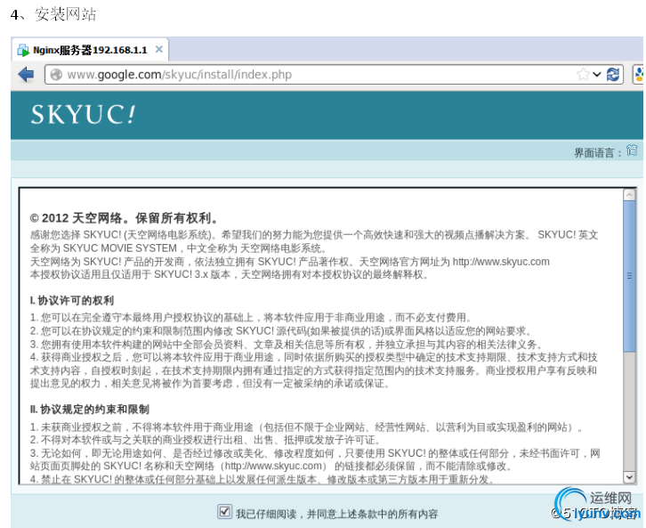
Task: Select the Nginx服务器192.168.1.1 browser tab
Action: (x=90, y=50)
